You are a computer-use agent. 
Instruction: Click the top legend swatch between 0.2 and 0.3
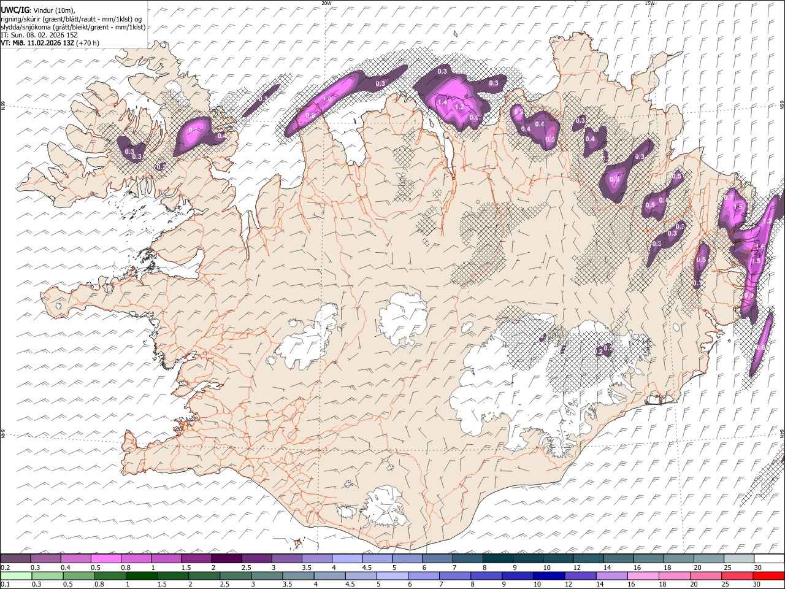point(16,559)
